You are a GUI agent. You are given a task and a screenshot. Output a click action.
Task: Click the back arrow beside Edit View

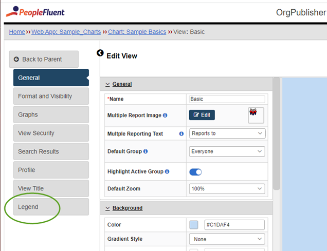click(x=100, y=53)
